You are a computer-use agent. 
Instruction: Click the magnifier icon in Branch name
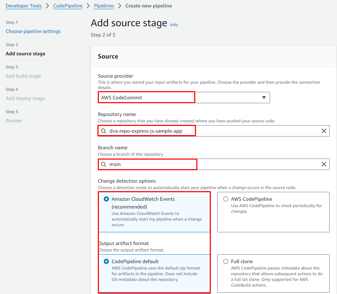click(103, 164)
